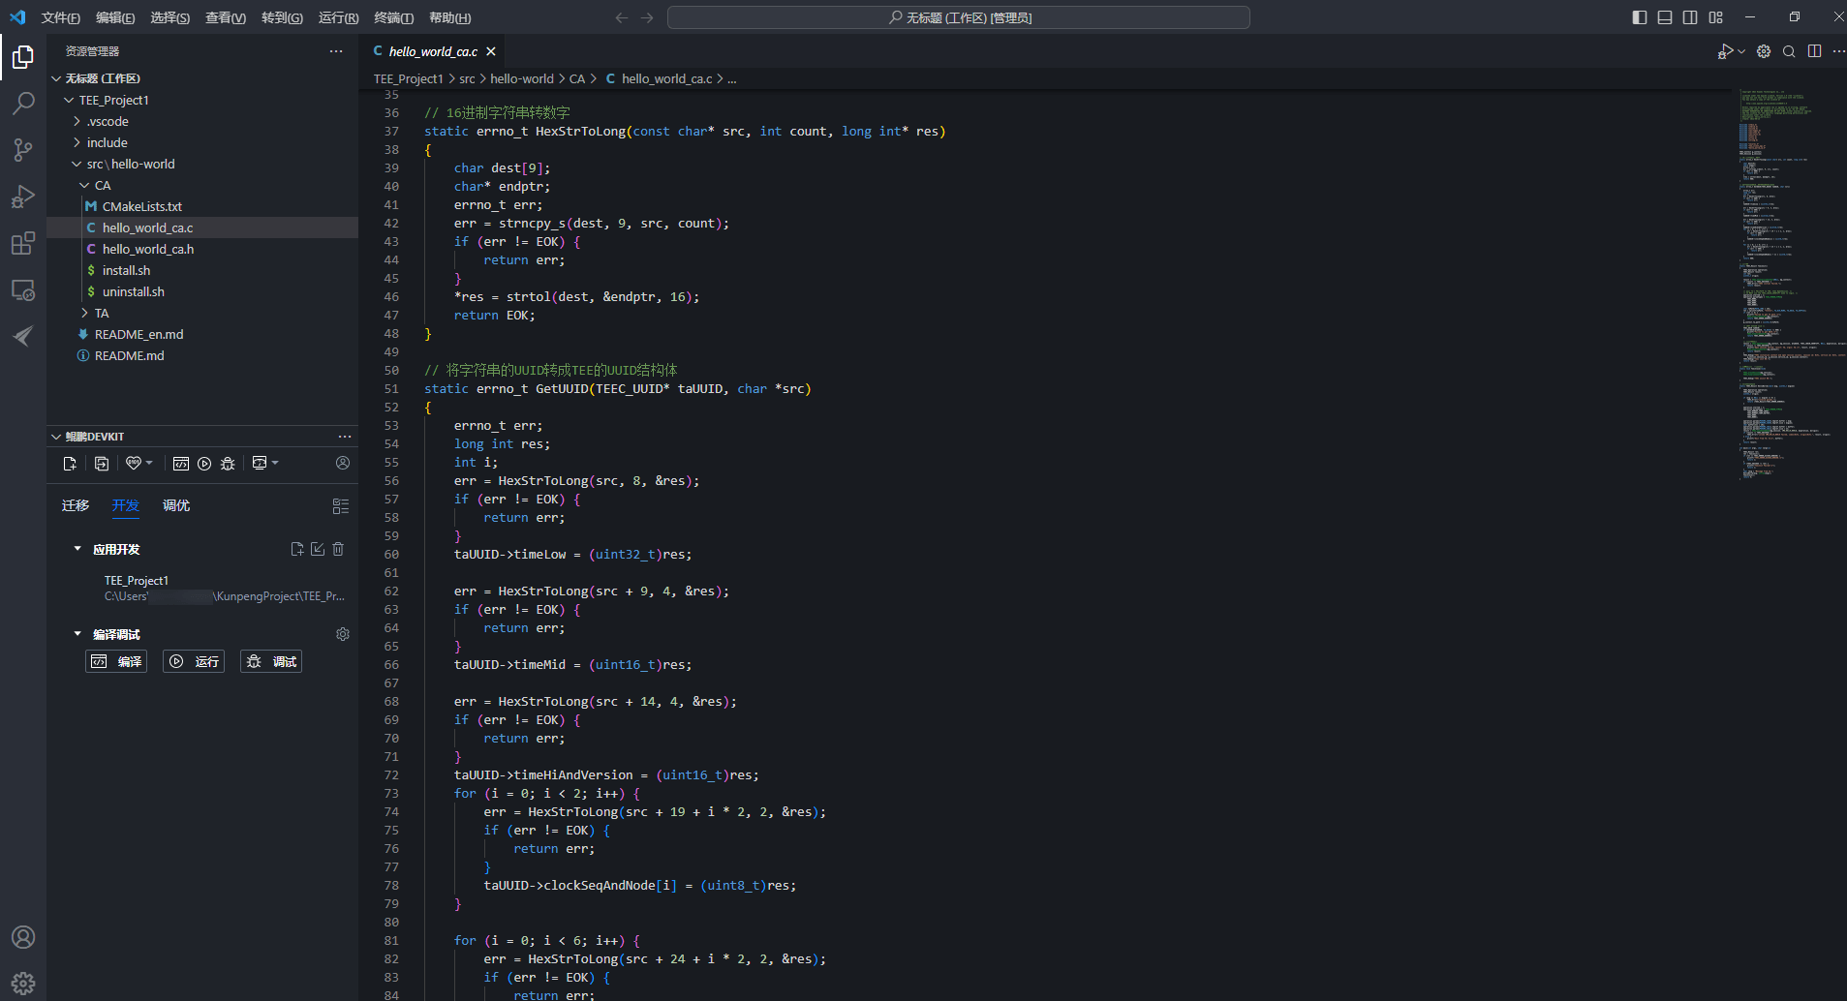Screen dimensions: 1847x1001
Task: Open the Manage gear in the activity bar
Action: click(x=23, y=984)
